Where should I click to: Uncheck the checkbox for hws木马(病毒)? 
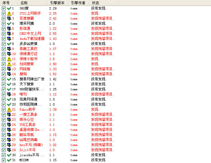(4, 145)
